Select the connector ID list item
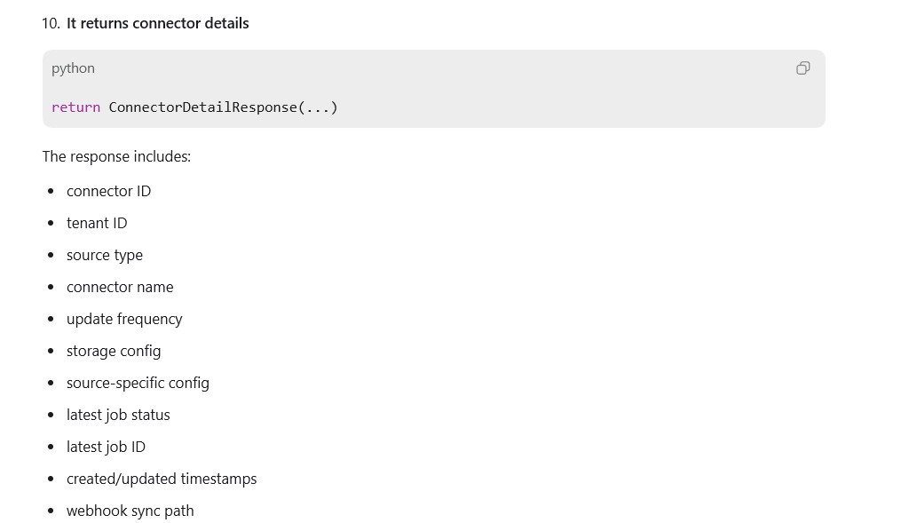 (109, 191)
